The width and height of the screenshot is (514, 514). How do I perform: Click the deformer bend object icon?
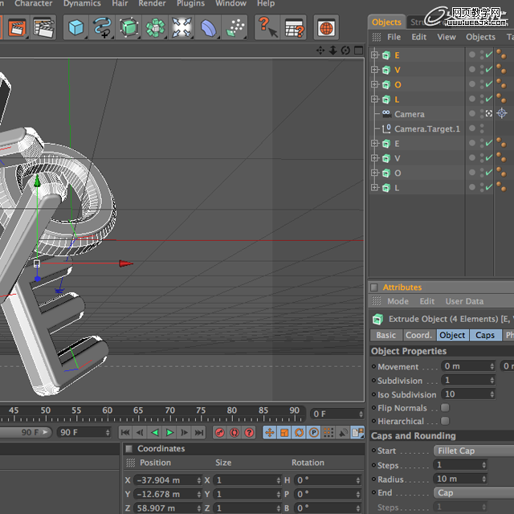pos(209,27)
